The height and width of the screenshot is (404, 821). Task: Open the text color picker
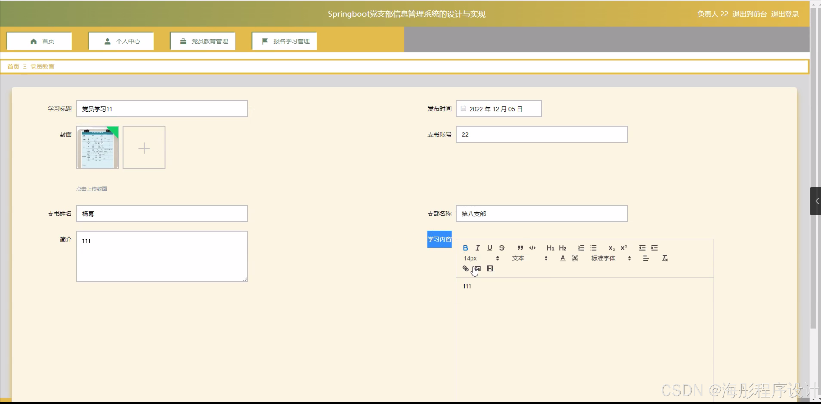tap(563, 258)
